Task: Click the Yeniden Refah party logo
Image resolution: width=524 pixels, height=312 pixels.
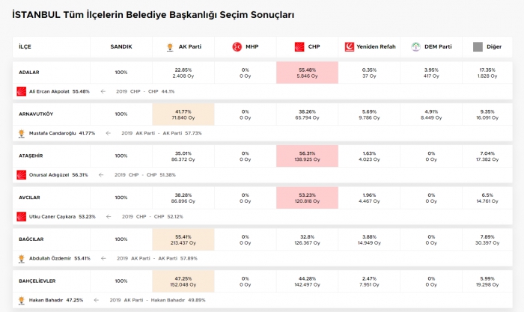Action: click(x=349, y=46)
